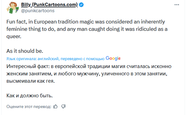This screenshot has height=115, width=192.
Task: Open the three-dot more options menu
Action: coord(177,5)
